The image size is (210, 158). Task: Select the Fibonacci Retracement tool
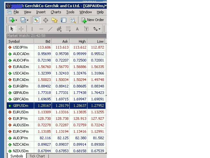(68, 29)
